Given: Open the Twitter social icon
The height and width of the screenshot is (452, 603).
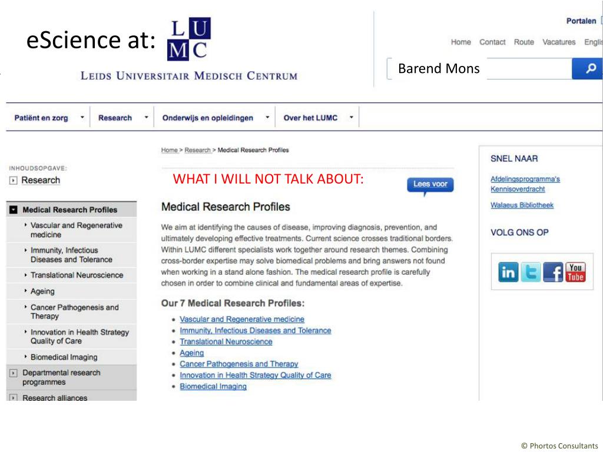Looking at the screenshot, I should point(531,272).
